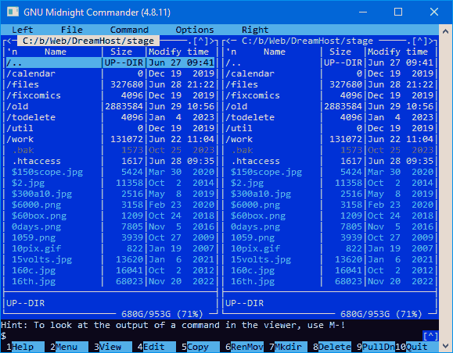Sort right panel by Size column header
The height and width of the screenshot is (353, 453).
[x=340, y=52]
